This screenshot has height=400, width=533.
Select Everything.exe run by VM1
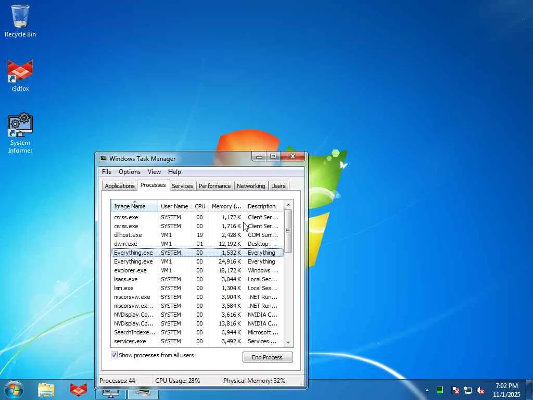tap(197, 261)
